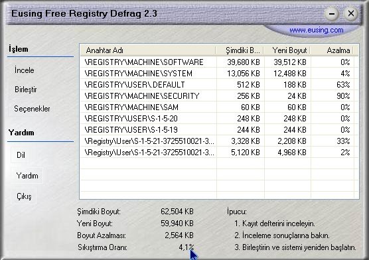Open the www.eusing.com link
The image size is (369, 260).
coord(317,30)
